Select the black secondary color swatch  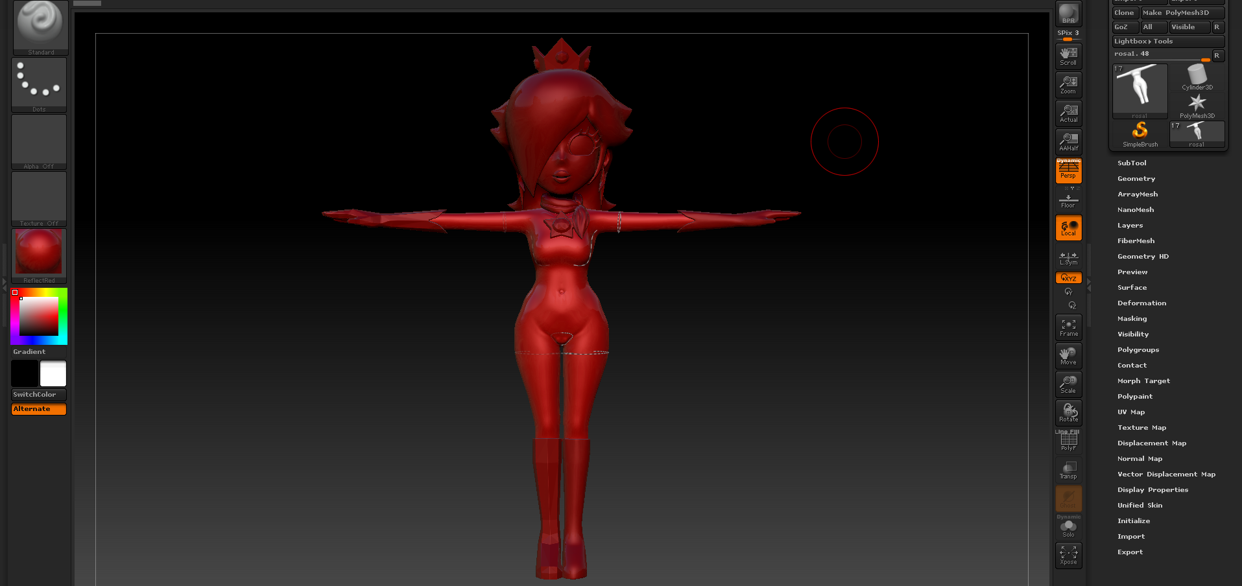click(25, 374)
